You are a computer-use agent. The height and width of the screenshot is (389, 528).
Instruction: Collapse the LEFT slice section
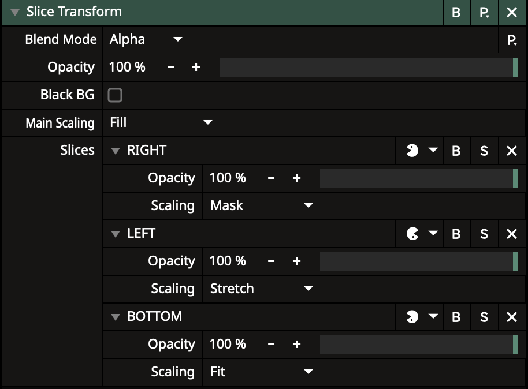tap(116, 234)
